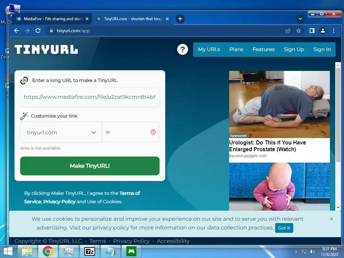Open the Chrome profile avatar

click(x=323, y=31)
